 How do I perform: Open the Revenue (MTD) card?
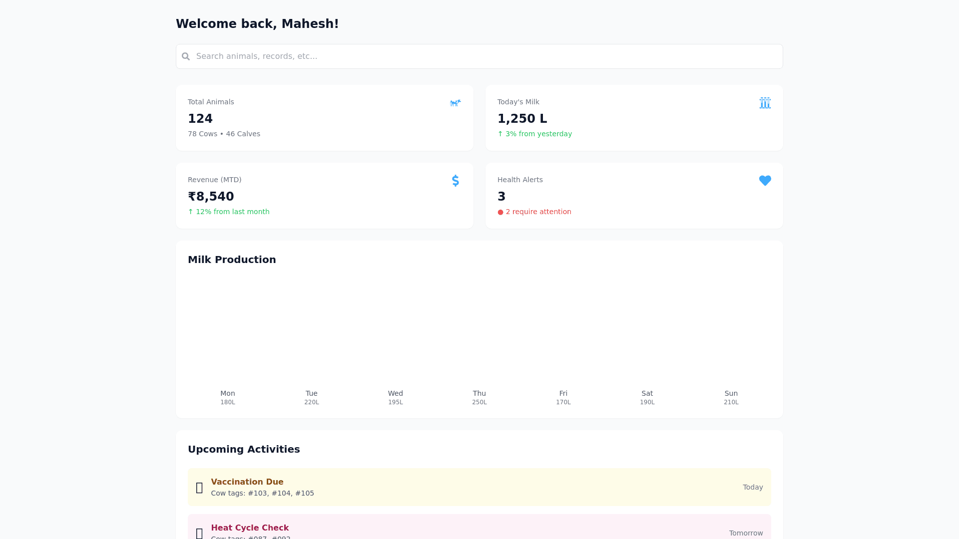[325, 196]
